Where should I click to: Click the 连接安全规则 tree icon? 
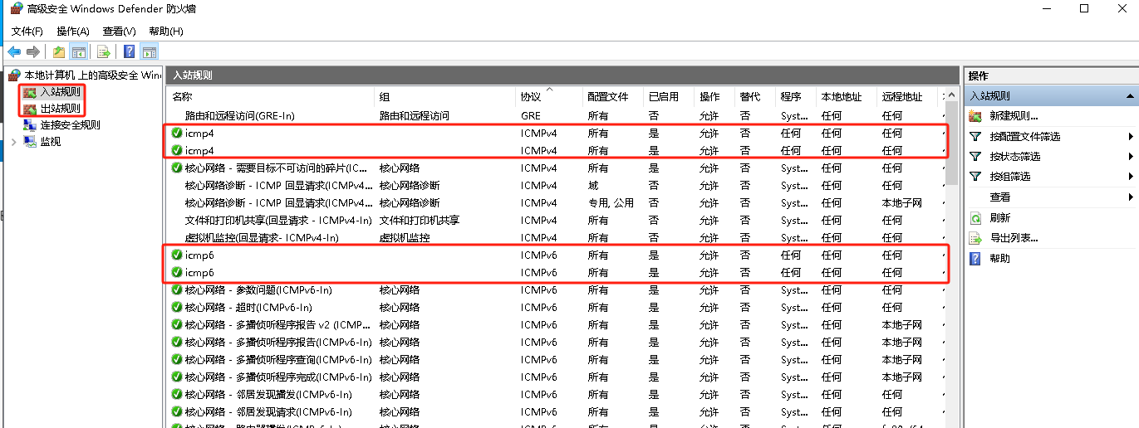(30, 125)
